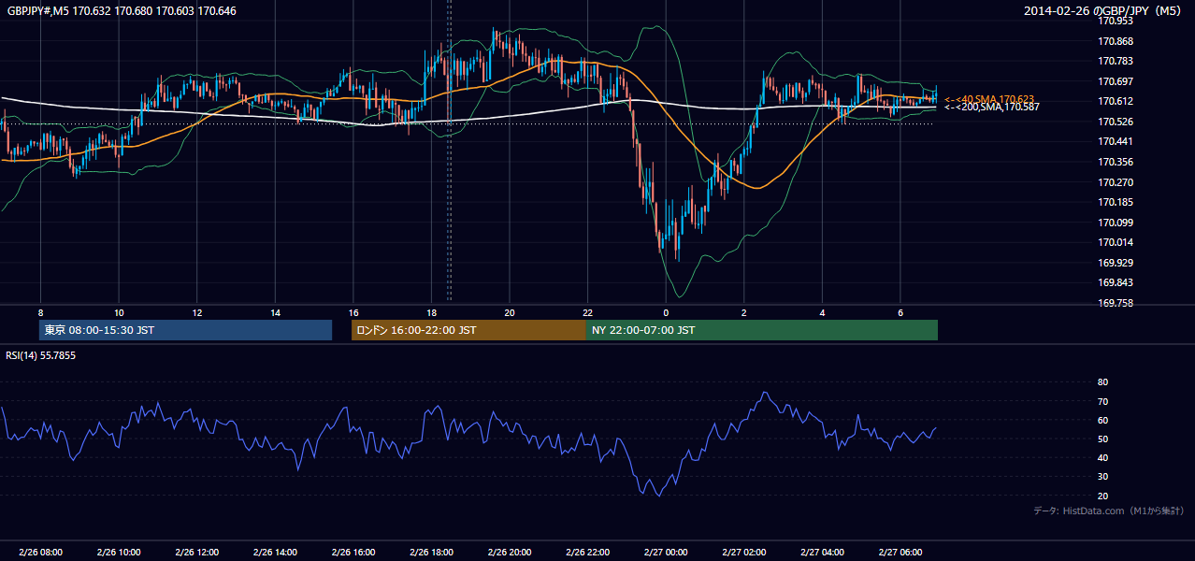Click the 2/26 08:00 date label
Viewport: 1195px width, 561px height.
click(x=40, y=552)
